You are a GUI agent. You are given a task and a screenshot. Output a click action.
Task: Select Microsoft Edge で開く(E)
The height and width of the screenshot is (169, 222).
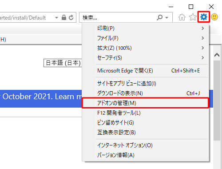(145, 71)
